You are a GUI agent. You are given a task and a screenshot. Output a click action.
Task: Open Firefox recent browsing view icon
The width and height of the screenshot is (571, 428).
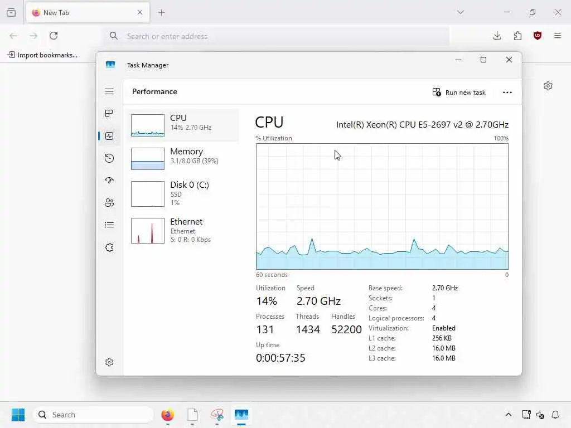pyautogui.click(x=11, y=12)
